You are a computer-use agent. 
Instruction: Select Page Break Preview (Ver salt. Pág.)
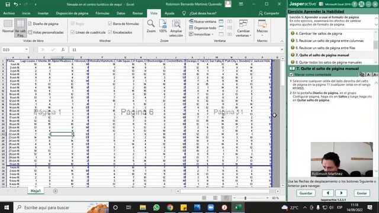coord(20,28)
